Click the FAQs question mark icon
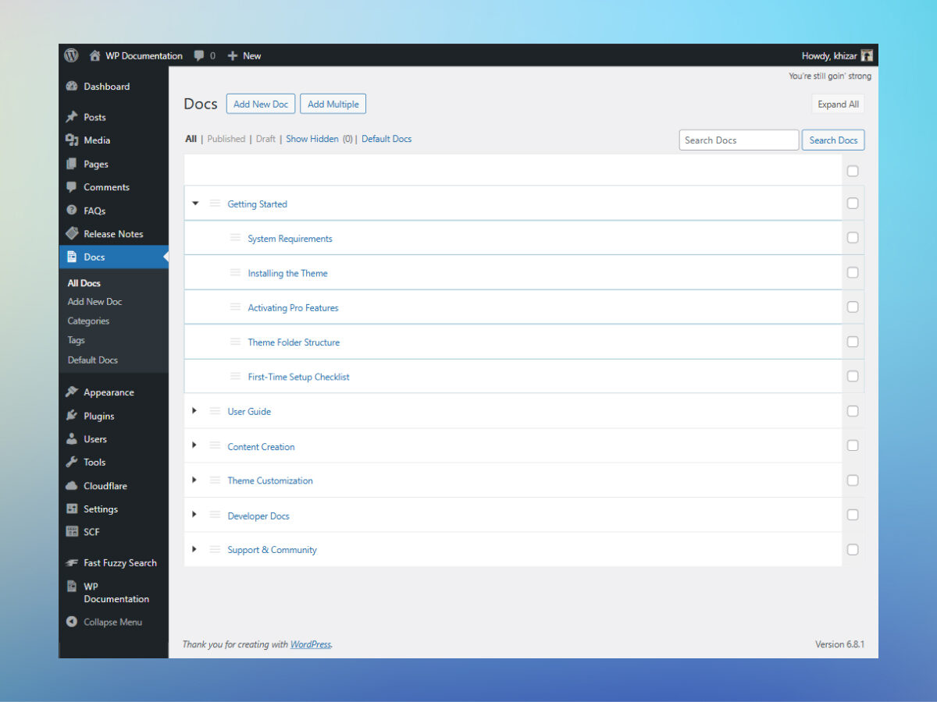937x702 pixels. click(x=72, y=211)
